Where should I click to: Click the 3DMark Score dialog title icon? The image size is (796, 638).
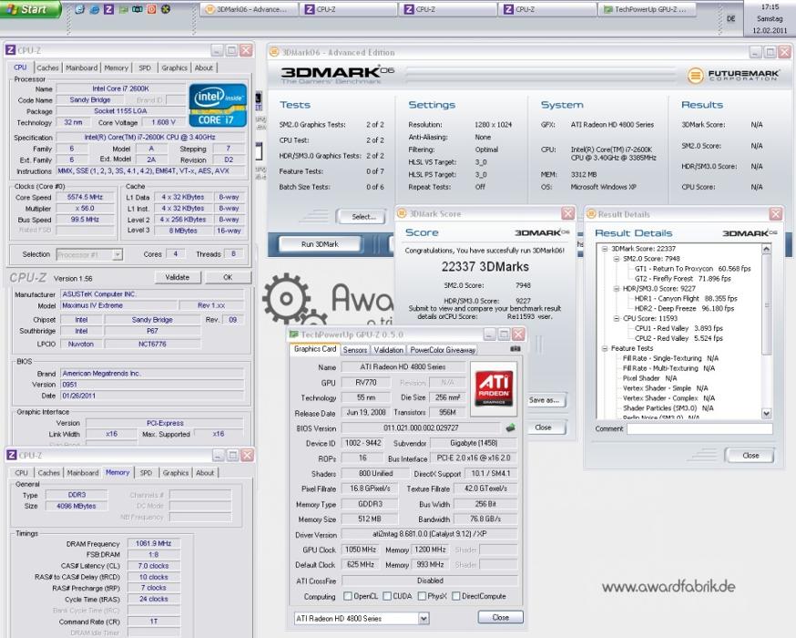[402, 213]
